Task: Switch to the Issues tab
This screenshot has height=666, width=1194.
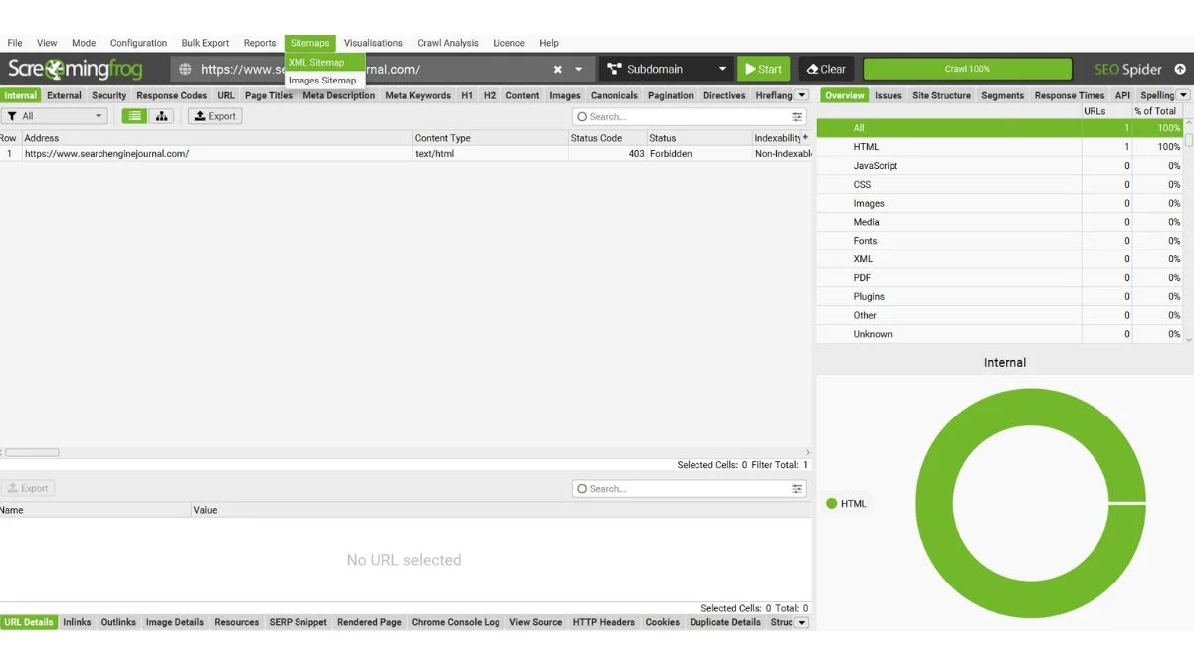Action: 889,95
